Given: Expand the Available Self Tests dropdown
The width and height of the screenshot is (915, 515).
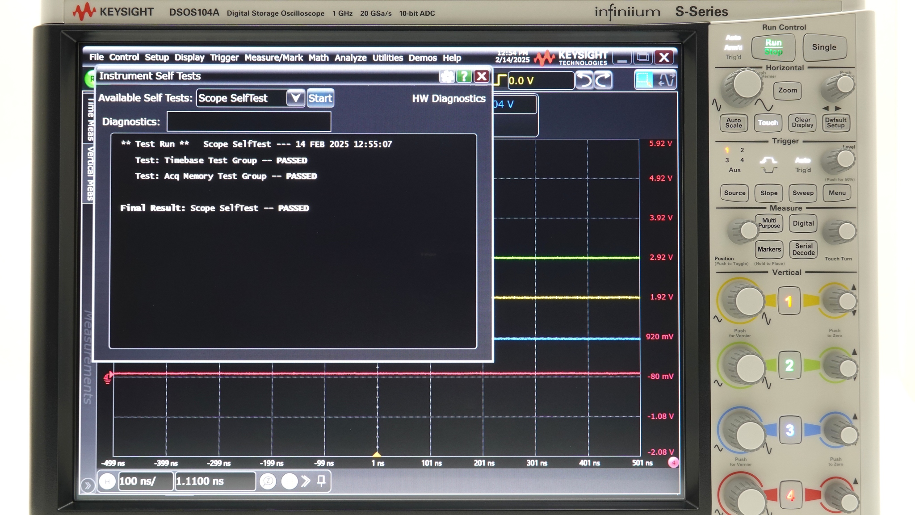Looking at the screenshot, I should [295, 98].
